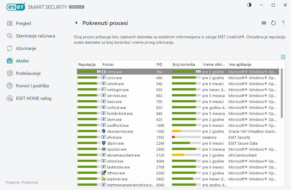Viewport: 291px width, 190px height.
Task: Open Skeniranje računara with the magnifier icon
Action: pos(9,36)
